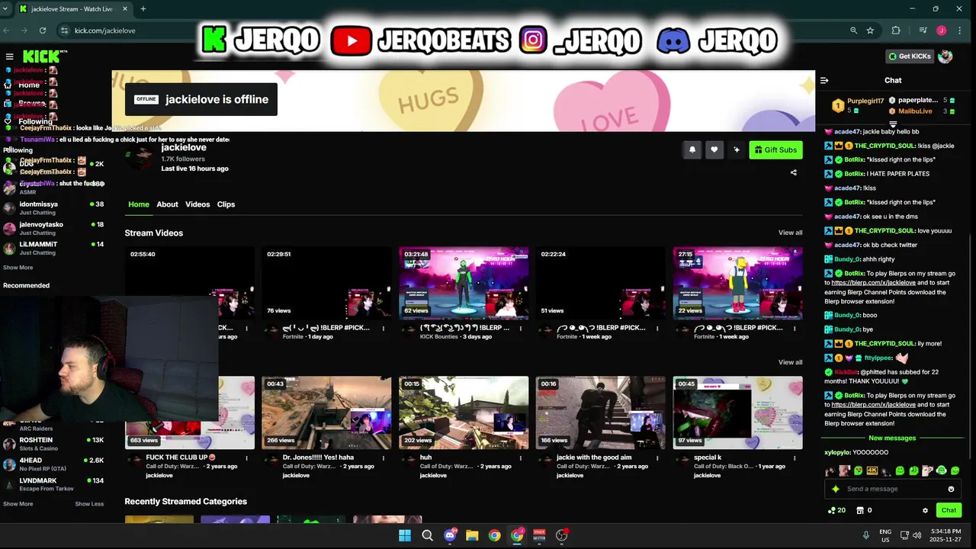Switch to the About tab
This screenshot has width=976, height=549.
click(167, 204)
